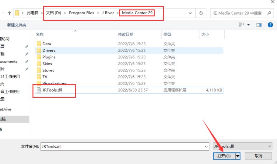The height and width of the screenshot is (164, 277).
Task: Select the Stores folder icon
Action: pos(39,70)
